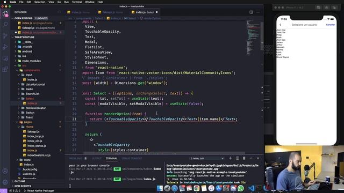Open Google Chrome from the Dock

(197, 188)
